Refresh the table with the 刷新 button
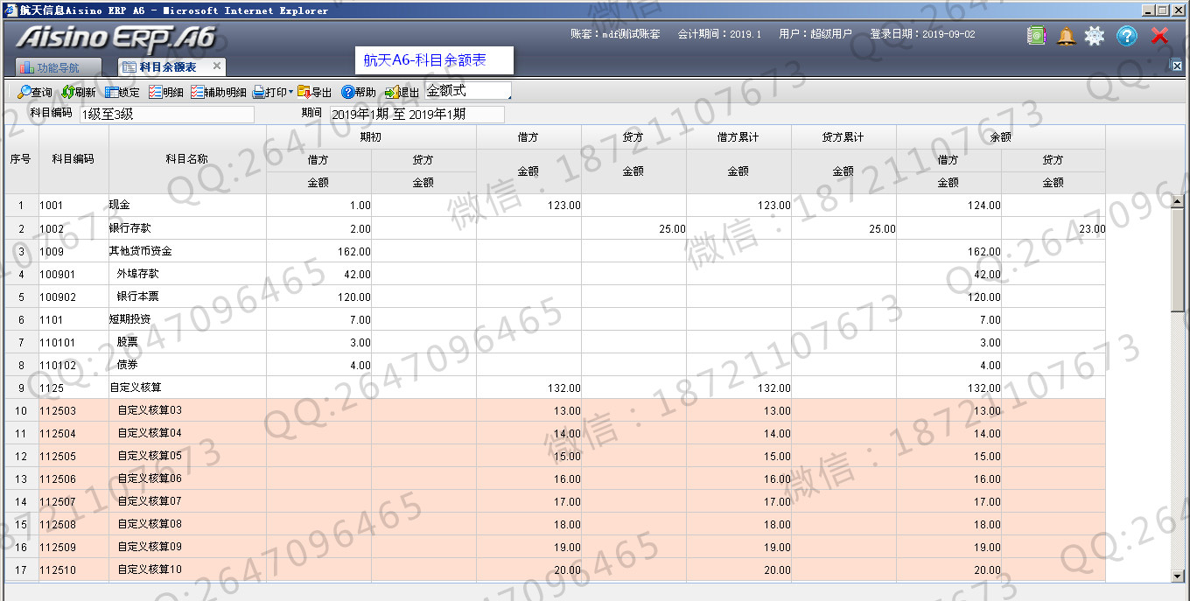1190x601 pixels. pyautogui.click(x=78, y=92)
